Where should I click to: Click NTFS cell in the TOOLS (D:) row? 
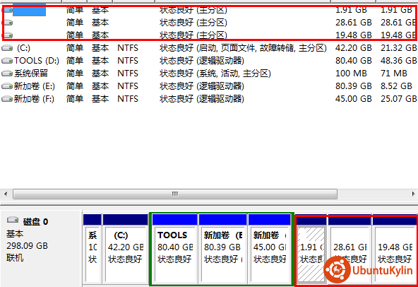click(x=128, y=61)
